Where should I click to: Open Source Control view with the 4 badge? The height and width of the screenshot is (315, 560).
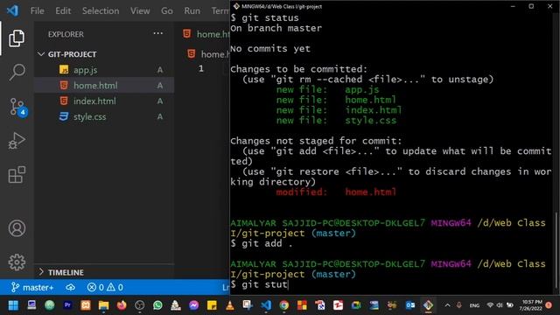tap(17, 107)
